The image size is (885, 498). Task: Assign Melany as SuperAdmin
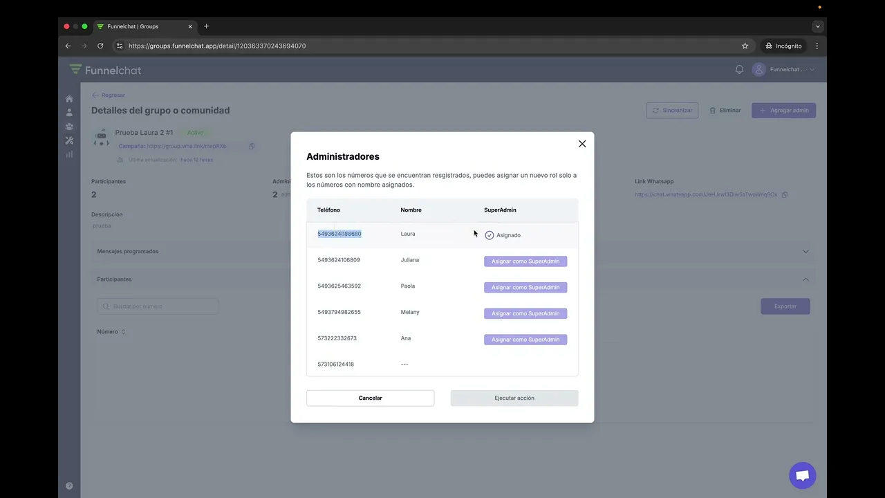pos(525,313)
